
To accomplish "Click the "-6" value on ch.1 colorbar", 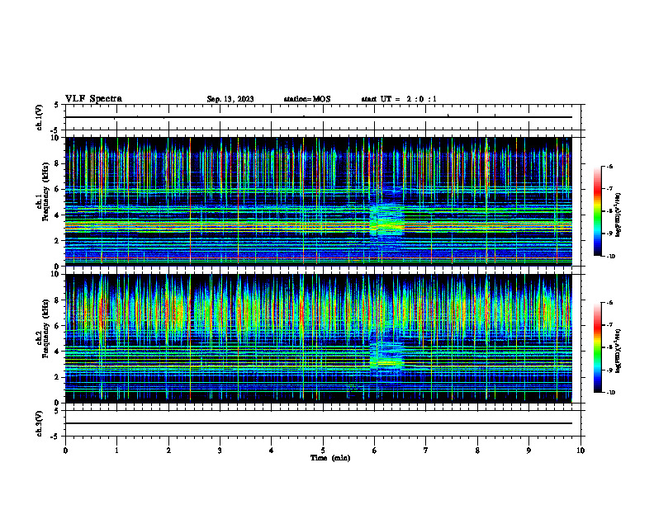I will 609,167.
